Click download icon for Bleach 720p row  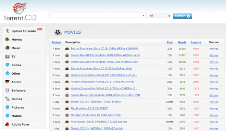pyautogui.click(x=67, y=101)
